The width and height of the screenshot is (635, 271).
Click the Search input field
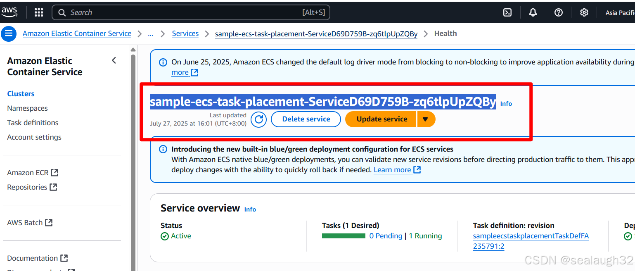(x=191, y=12)
